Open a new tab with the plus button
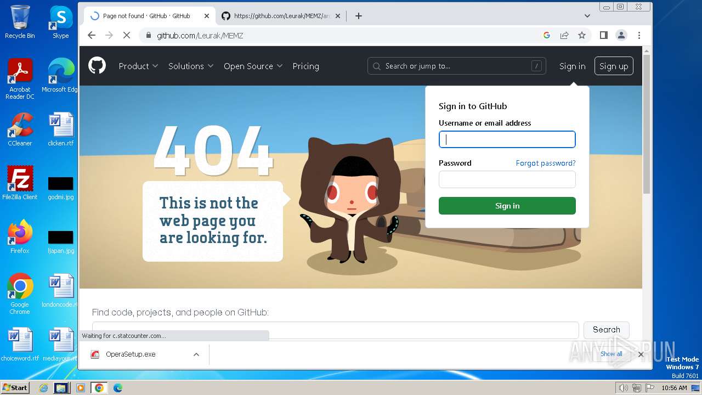 (x=359, y=16)
